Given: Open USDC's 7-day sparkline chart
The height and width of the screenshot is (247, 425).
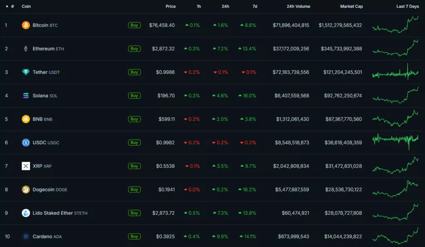Looking at the screenshot, I should [396, 141].
